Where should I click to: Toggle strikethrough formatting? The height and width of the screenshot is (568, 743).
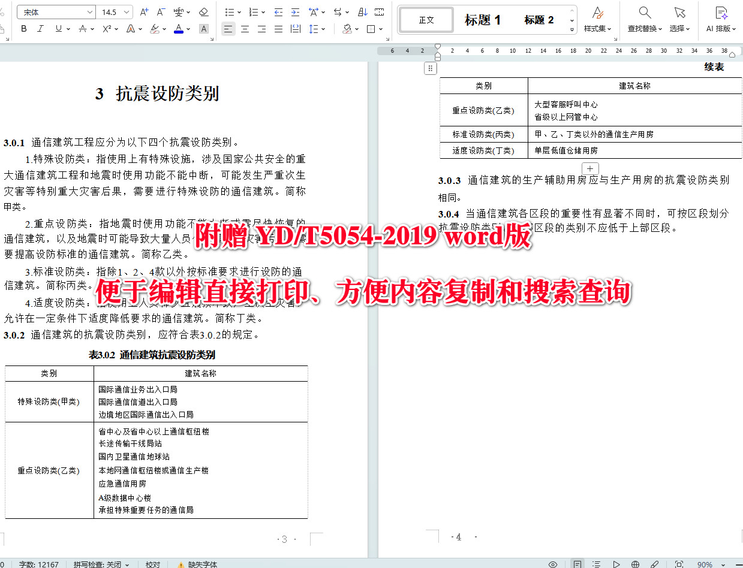tap(83, 29)
